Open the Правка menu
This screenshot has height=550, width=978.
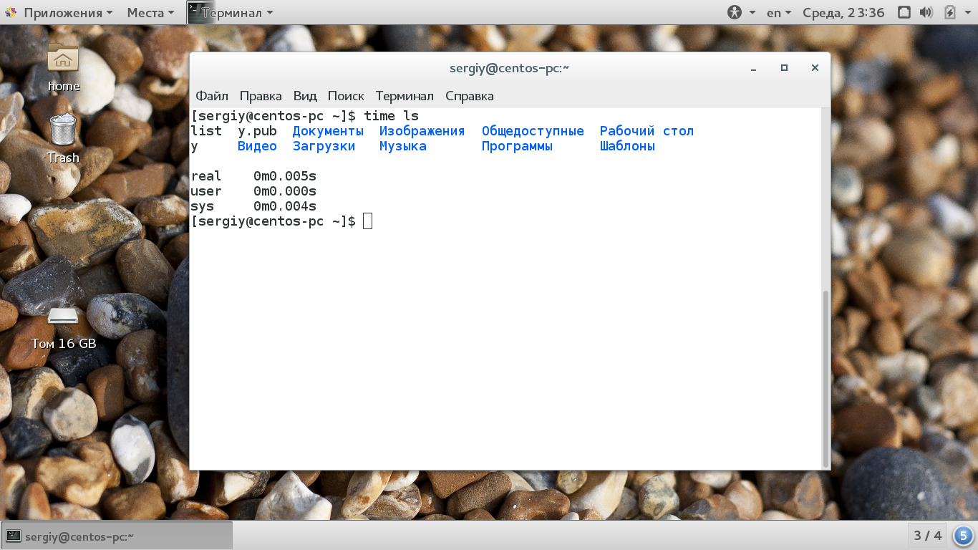click(261, 96)
